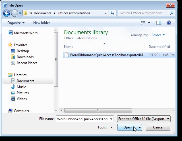The width and height of the screenshot is (182, 141).
Task: Toggle the preview pane icon
Action: (159, 23)
